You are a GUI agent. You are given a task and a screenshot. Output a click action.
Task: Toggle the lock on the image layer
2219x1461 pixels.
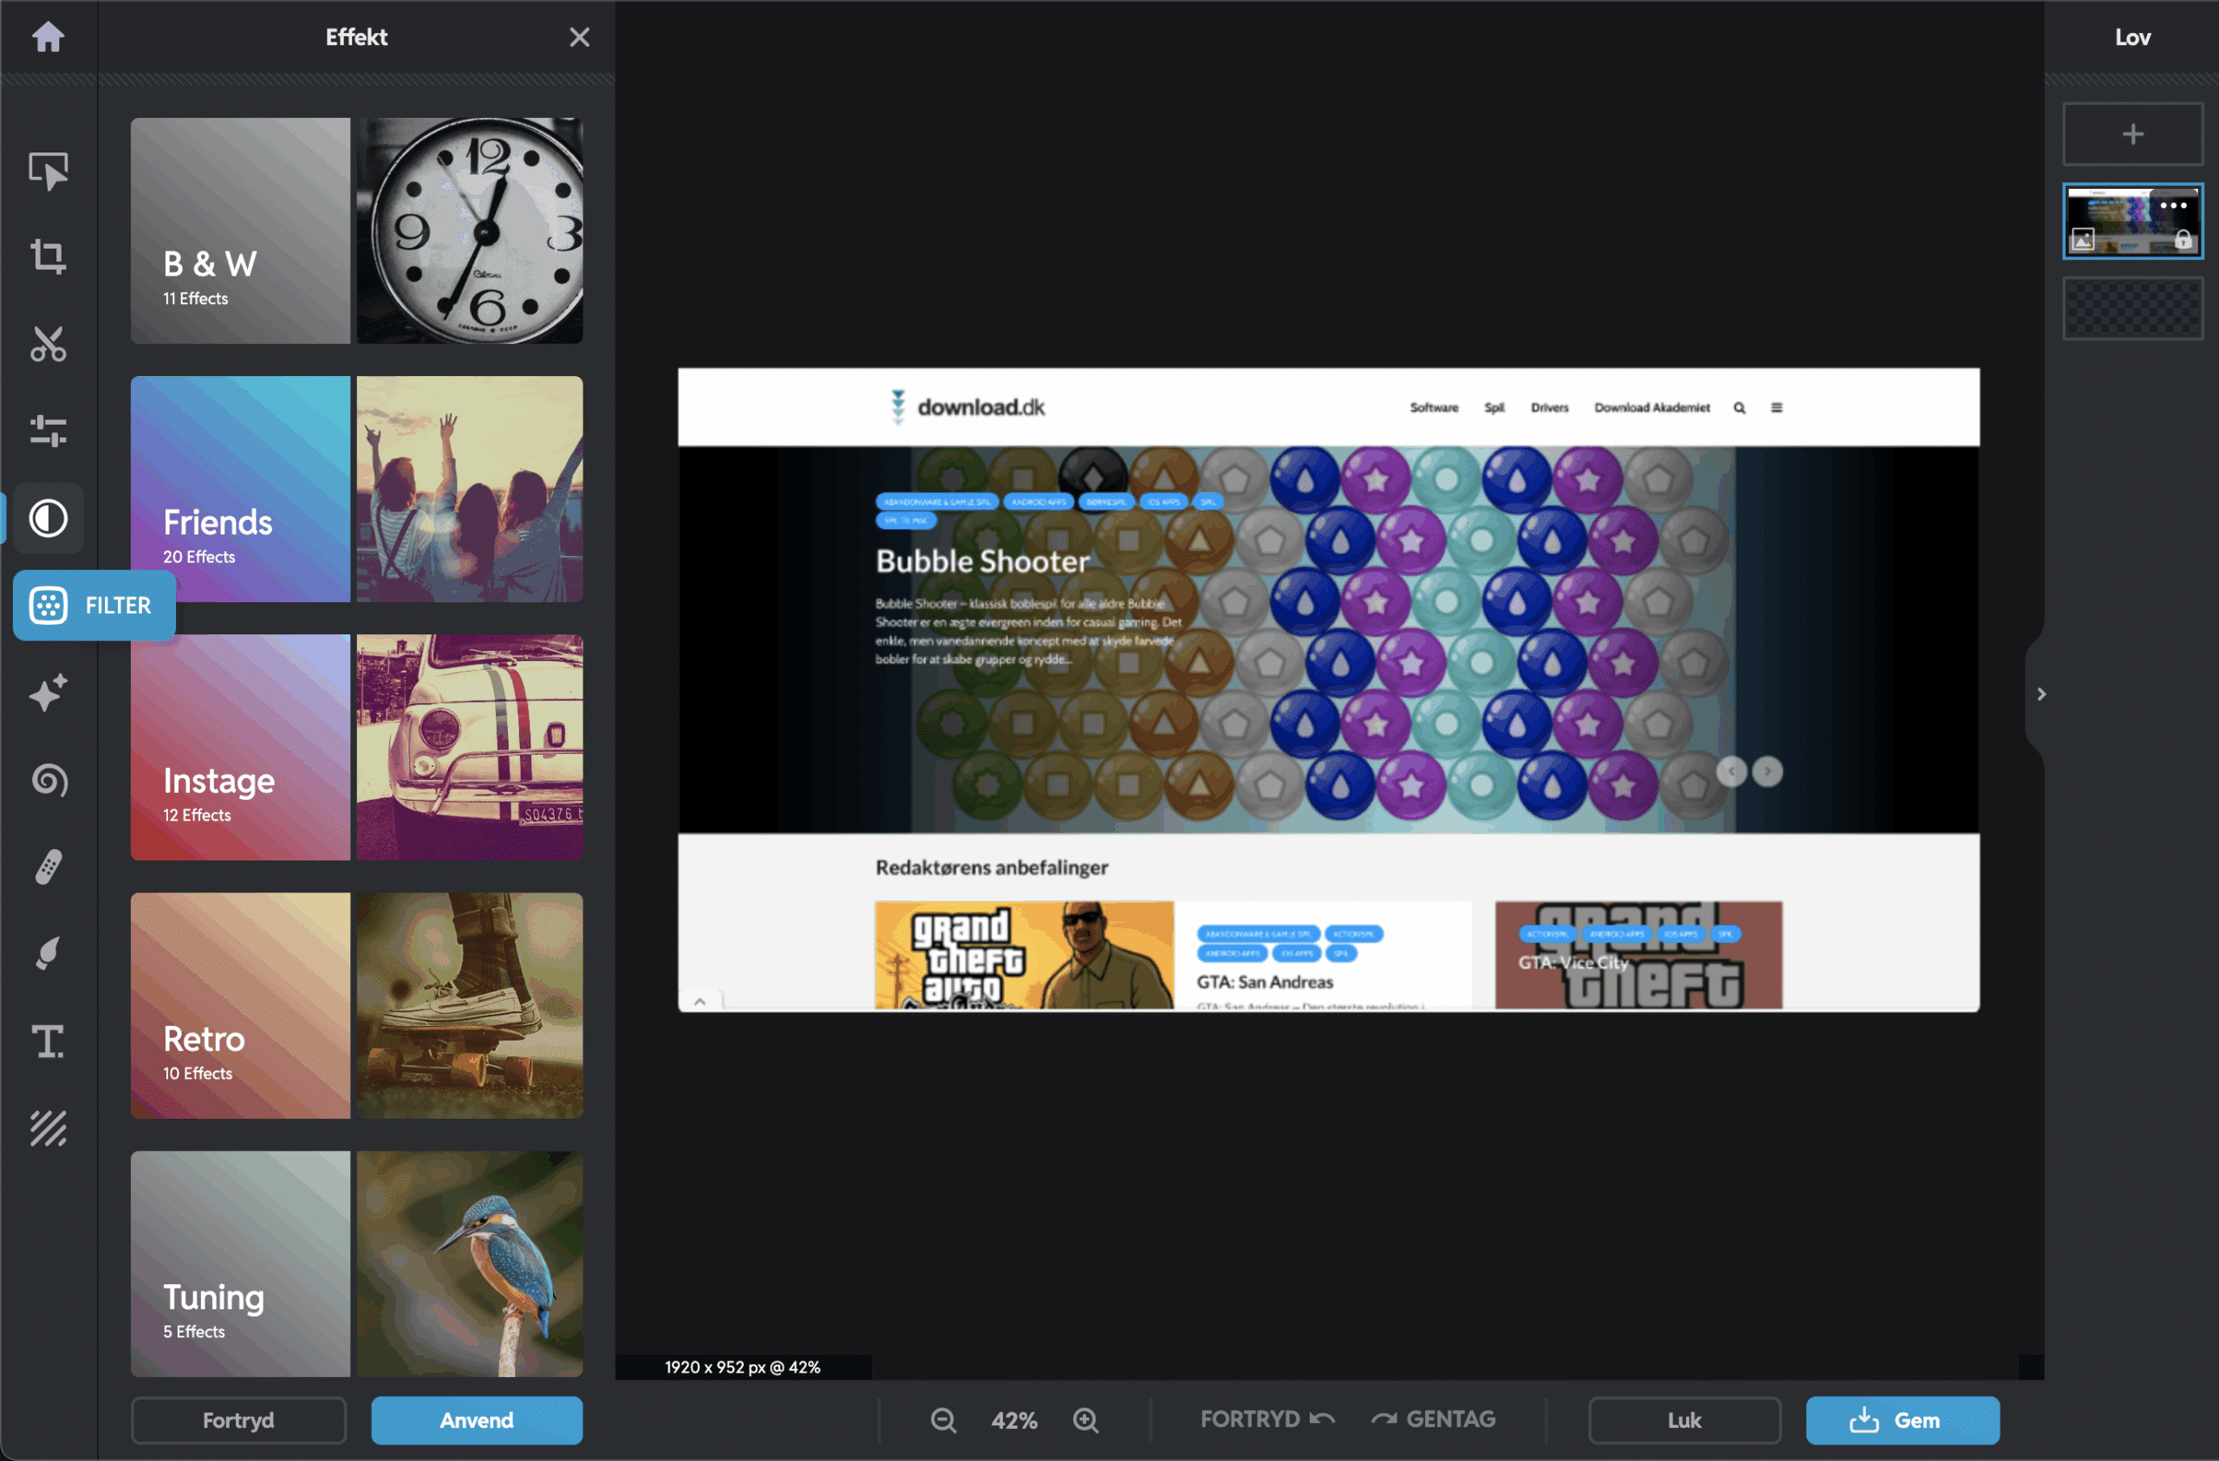tap(2183, 241)
